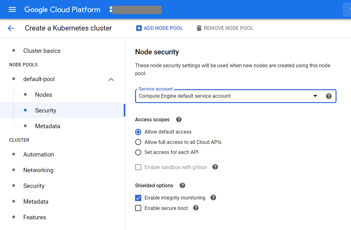Select Allow default access

click(x=138, y=132)
